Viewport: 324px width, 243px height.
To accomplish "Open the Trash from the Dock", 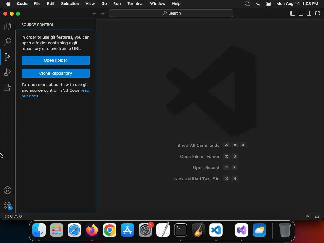I will tap(285, 230).
